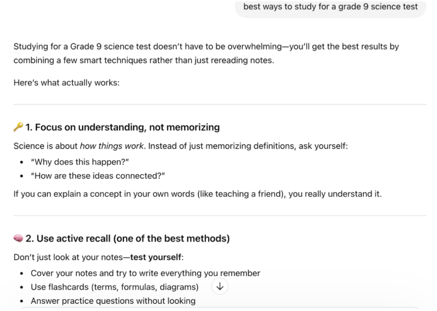Viewport: 437px width, 311px height.
Task: Click the intro paragraph starting "Studying for a Grade 9"
Action: pyautogui.click(x=206, y=53)
